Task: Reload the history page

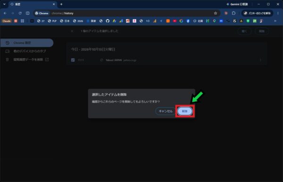Action: [20, 13]
